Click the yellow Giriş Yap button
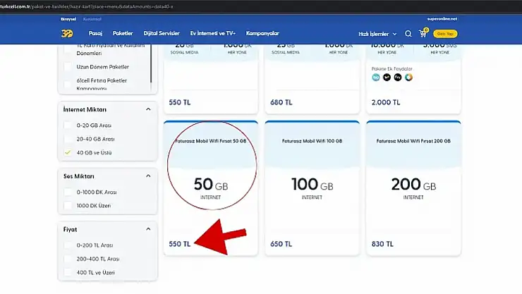 click(x=446, y=33)
